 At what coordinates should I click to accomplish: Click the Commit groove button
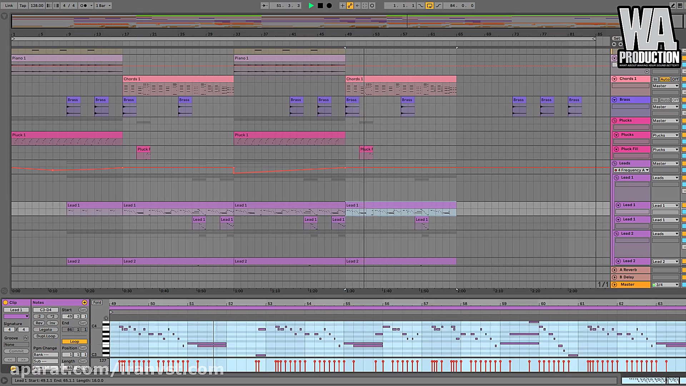[16, 351]
